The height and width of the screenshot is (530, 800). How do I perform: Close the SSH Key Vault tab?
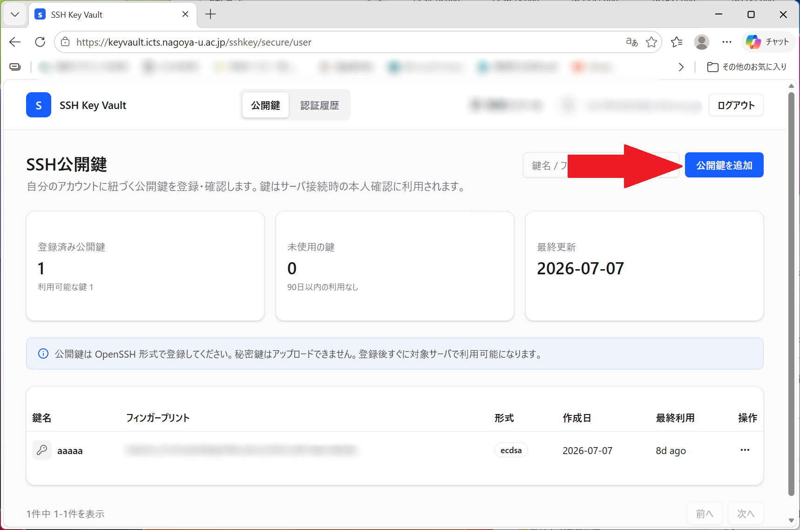[x=185, y=14]
